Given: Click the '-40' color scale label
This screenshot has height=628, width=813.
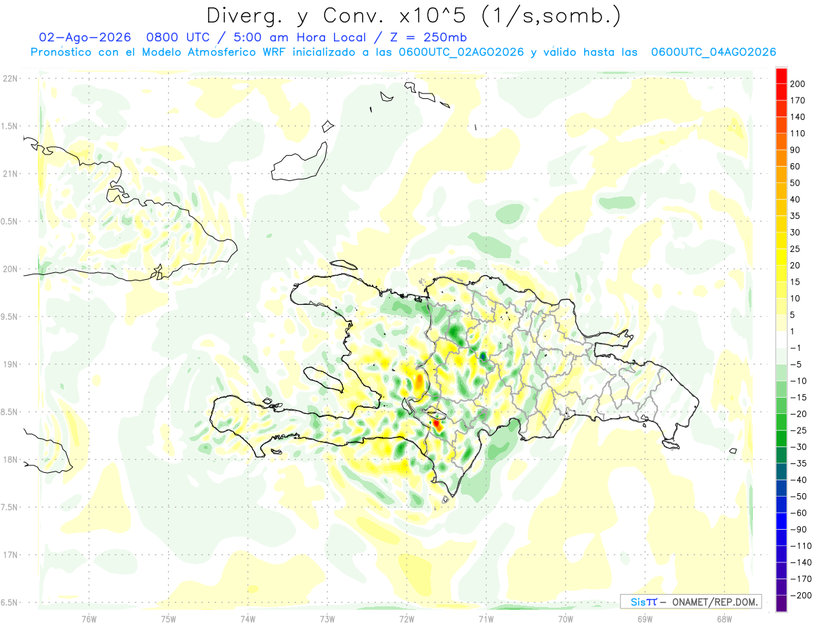Looking at the screenshot, I should [x=800, y=480].
